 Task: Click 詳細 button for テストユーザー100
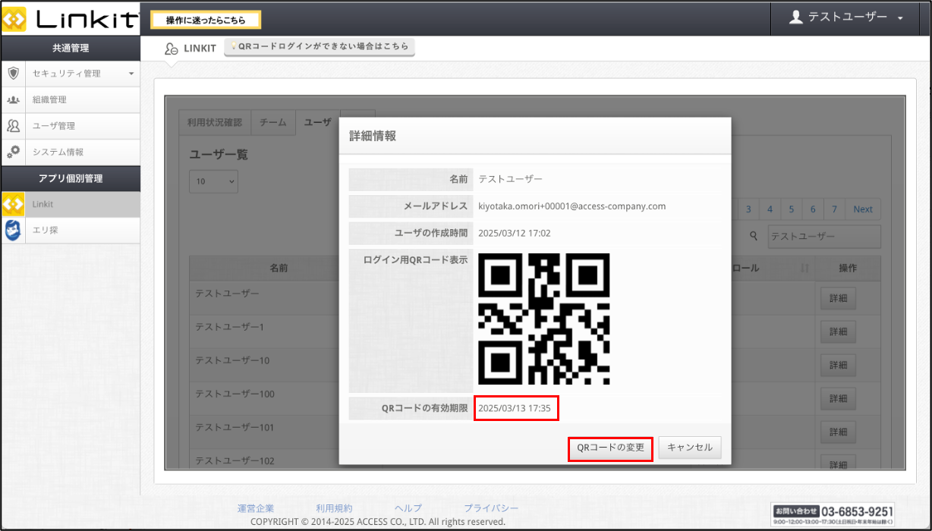[838, 399]
